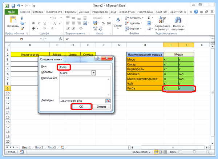Image resolution: width=218 pixels, height=159 pixels.
Task: Switch to Лист2 sheet tab
Action: click(x=39, y=147)
